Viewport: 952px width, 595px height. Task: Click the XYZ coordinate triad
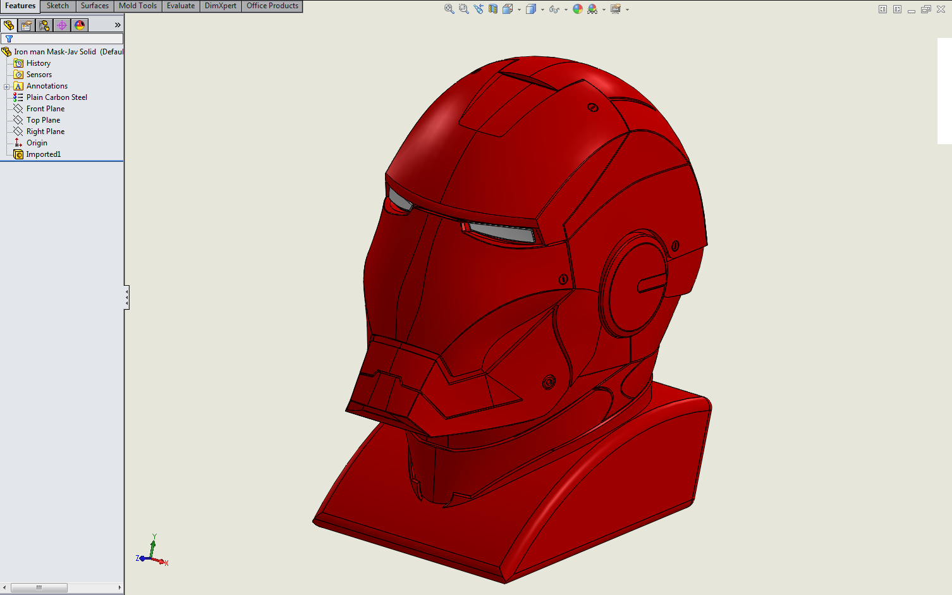152,551
